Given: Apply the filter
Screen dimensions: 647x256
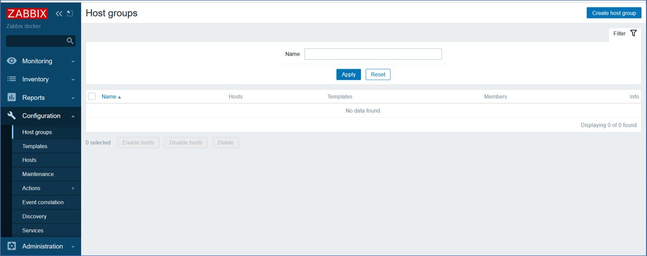Looking at the screenshot, I should click(348, 74).
